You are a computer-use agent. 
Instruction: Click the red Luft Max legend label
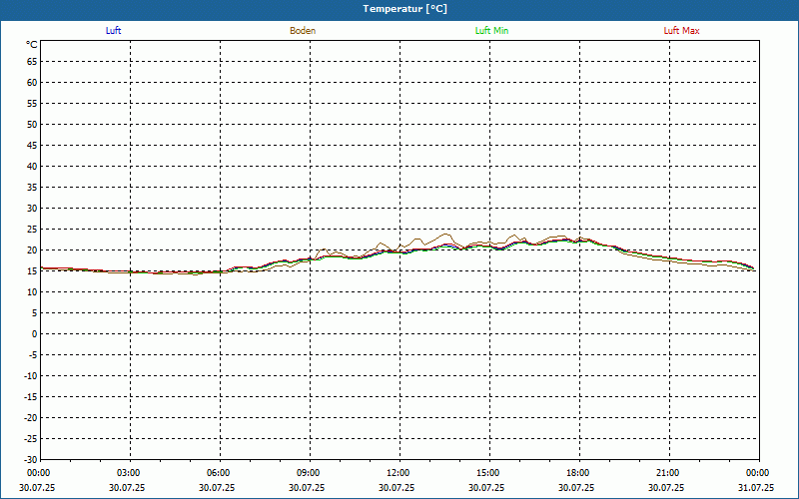pyautogui.click(x=681, y=31)
